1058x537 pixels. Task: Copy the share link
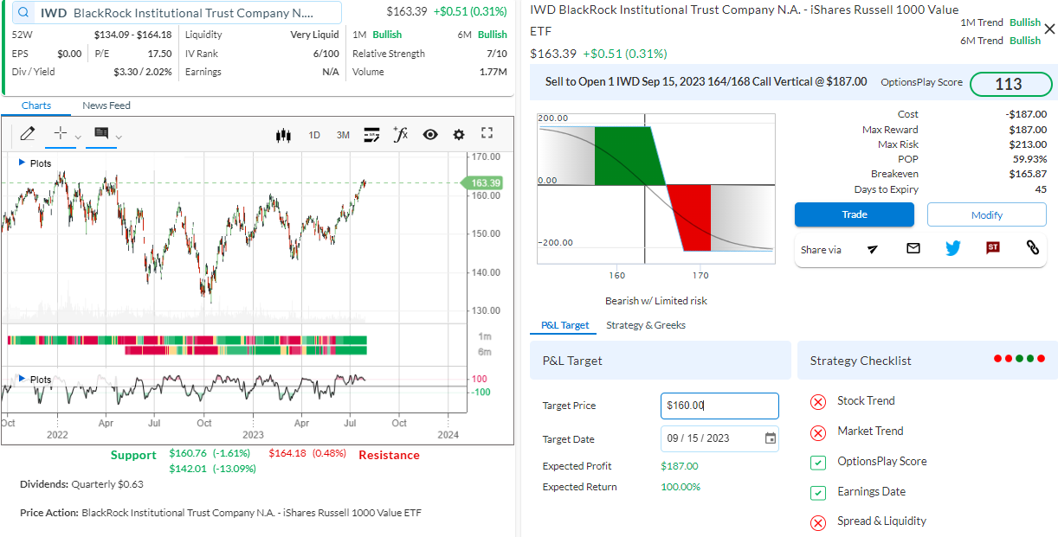(x=1032, y=248)
